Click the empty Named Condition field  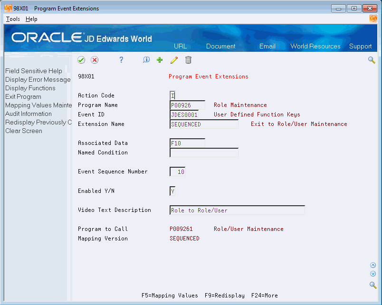[x=204, y=152]
